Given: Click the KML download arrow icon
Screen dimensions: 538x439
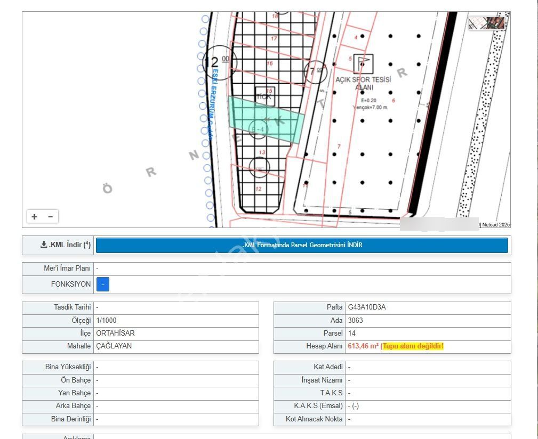Looking at the screenshot, I should coord(44,245).
